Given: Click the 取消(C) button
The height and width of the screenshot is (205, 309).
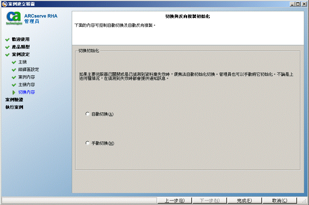Looking at the screenshot, I should [279, 201].
